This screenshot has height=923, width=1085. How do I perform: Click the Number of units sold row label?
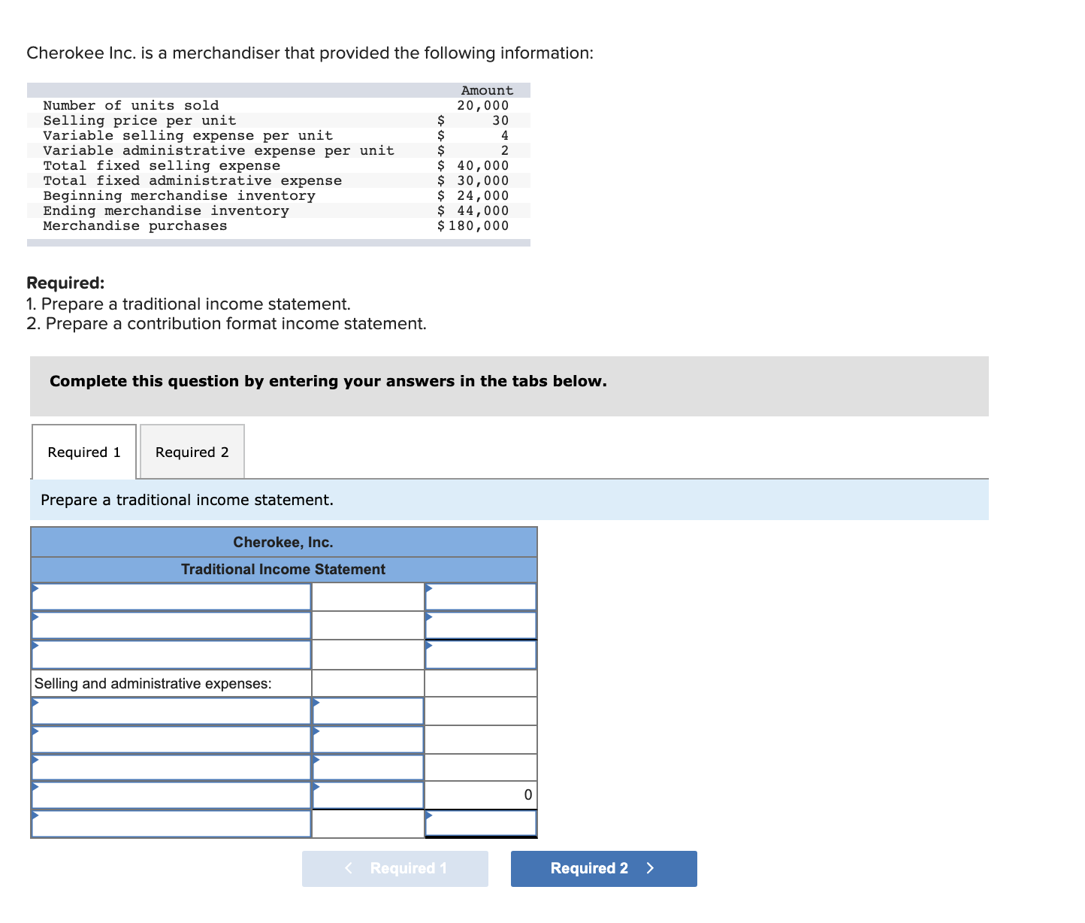131,105
